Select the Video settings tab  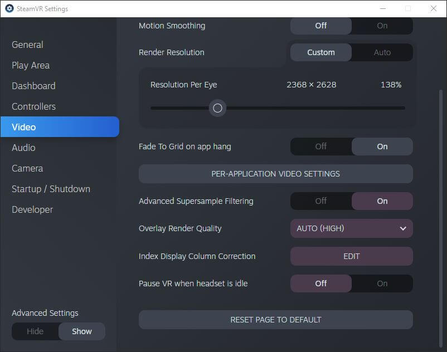click(x=60, y=127)
